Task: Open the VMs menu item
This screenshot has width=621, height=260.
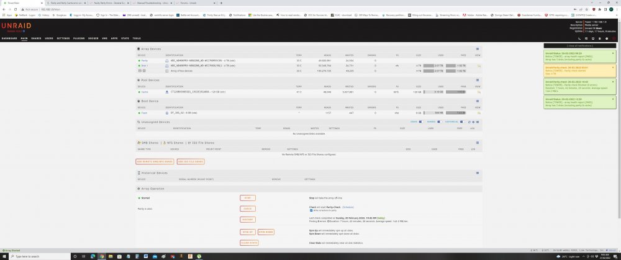Action: click(105, 38)
